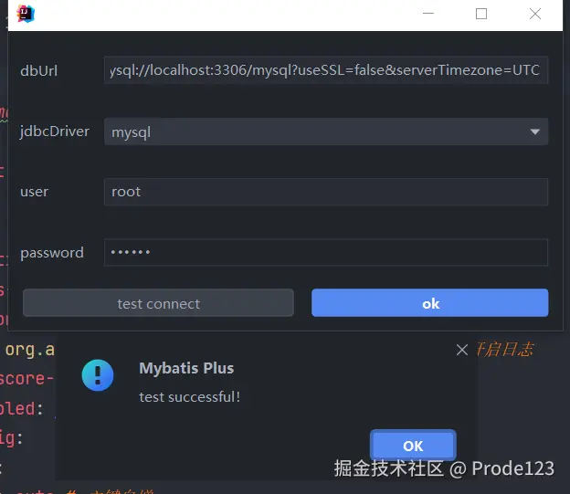Open the jdbcDriver mysql dropdown

(x=326, y=131)
